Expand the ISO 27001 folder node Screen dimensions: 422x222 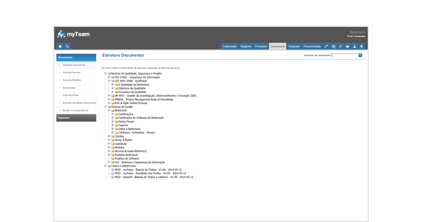point(109,77)
